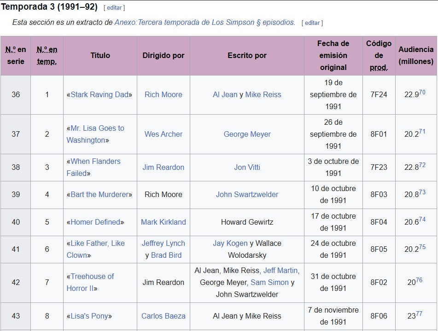
Task: Click the Temporada 3 (1991–92) heading
Action: 49,7
